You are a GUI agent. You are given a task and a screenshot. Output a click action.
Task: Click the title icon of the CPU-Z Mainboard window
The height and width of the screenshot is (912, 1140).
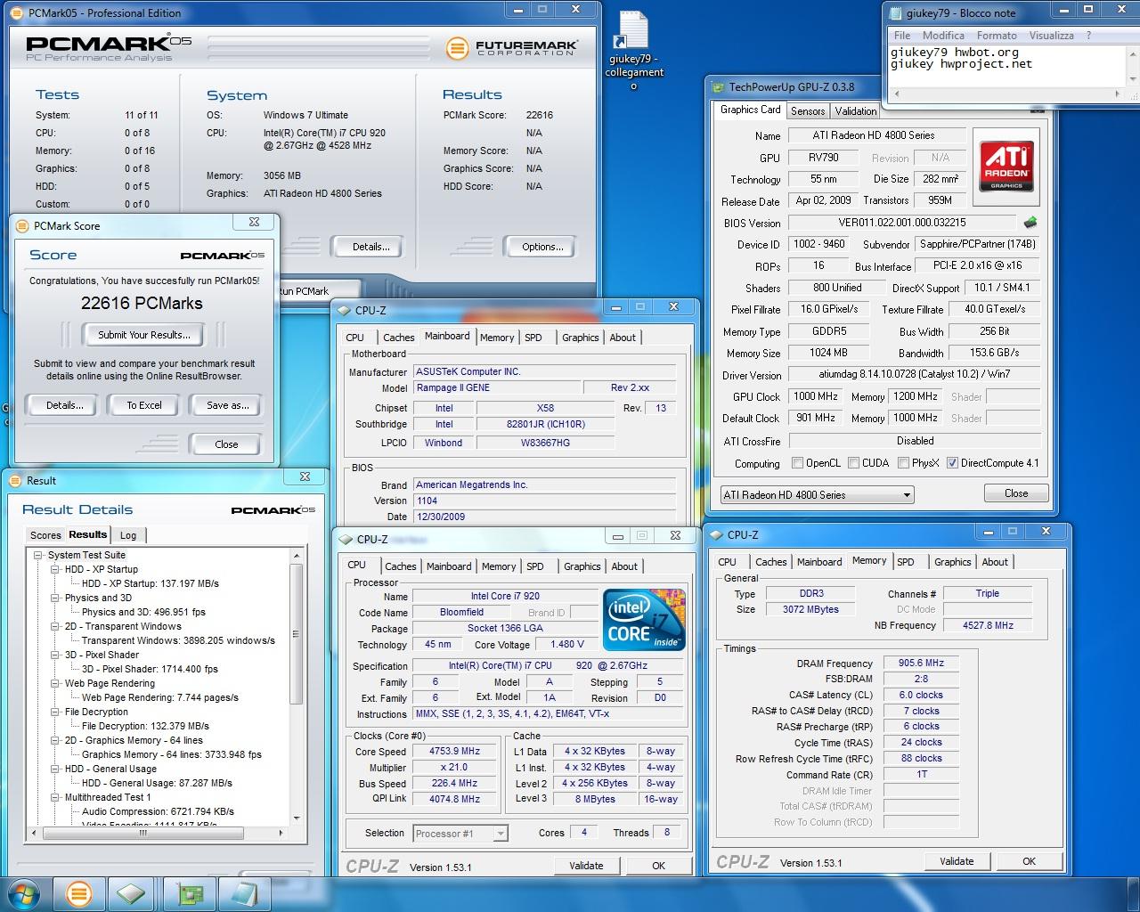click(344, 311)
